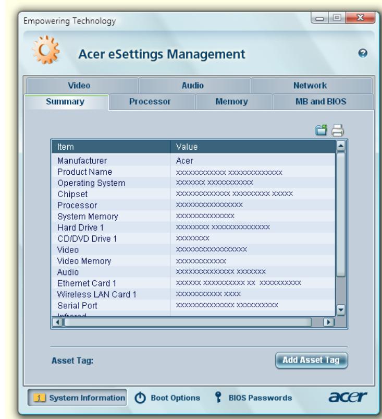
Task: Select the Chipset row
Action: (x=193, y=194)
